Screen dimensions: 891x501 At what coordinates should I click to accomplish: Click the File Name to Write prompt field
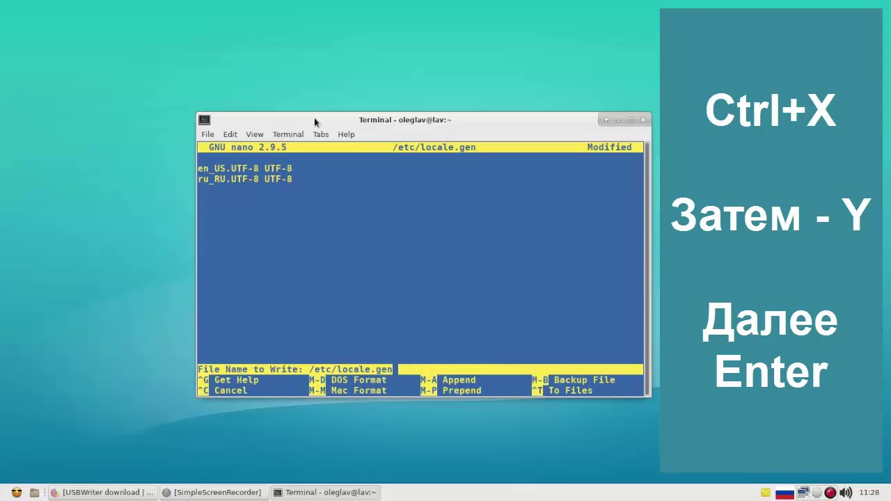(x=420, y=369)
